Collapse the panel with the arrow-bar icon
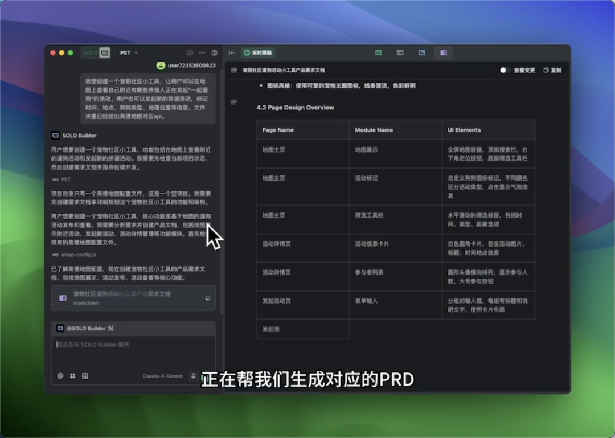Viewport: 615px width, 438px height. [232, 52]
